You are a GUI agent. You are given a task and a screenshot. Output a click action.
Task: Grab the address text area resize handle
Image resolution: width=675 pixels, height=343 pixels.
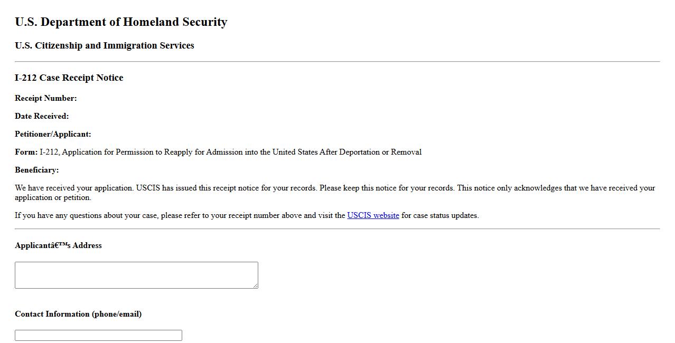[255, 285]
